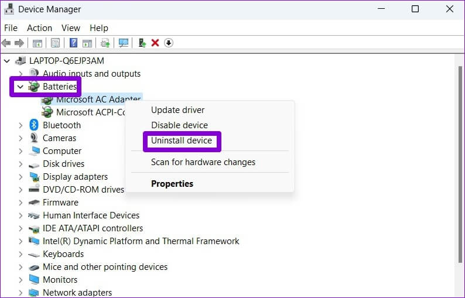Choose Scan for hardware changes entry

coord(203,162)
